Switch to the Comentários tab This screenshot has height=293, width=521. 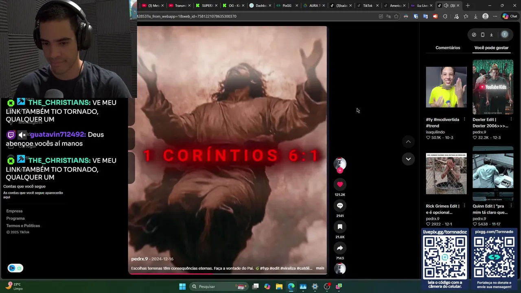448,48
